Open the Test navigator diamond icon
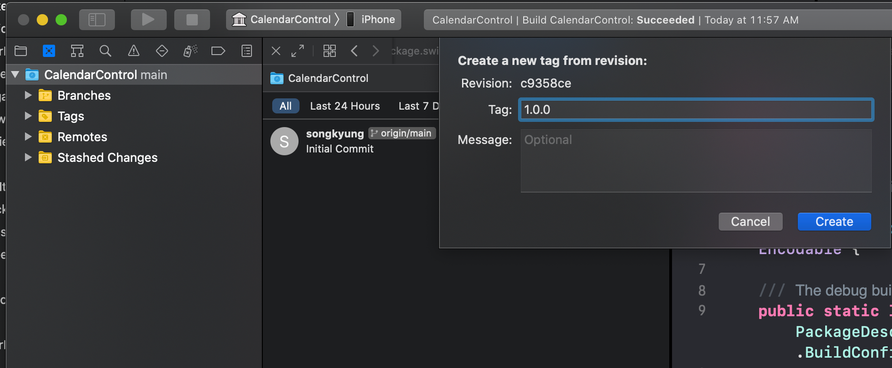Image resolution: width=892 pixels, height=368 pixels. [162, 51]
